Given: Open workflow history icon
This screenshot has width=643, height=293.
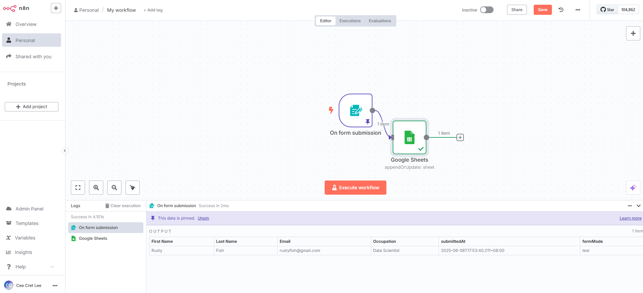Looking at the screenshot, I should 561,10.
